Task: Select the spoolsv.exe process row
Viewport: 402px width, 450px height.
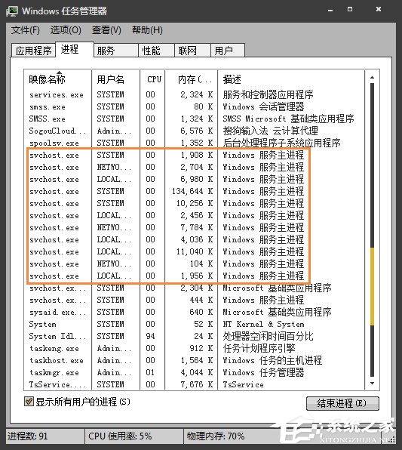Action: pos(195,143)
